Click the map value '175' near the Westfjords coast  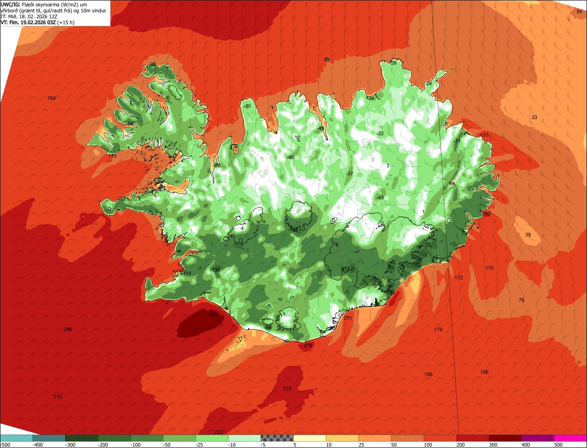(x=113, y=156)
